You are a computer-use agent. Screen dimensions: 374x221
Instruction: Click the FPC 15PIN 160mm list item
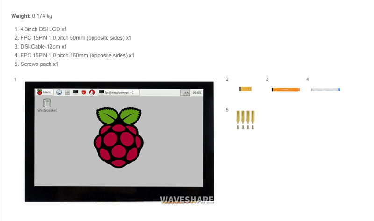(x=77, y=55)
